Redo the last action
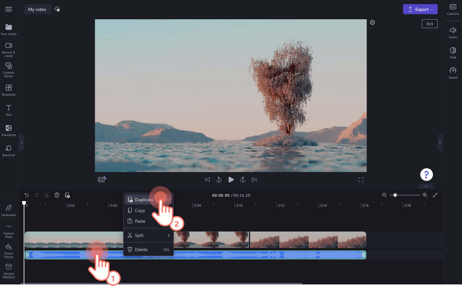Screen dimensions: 462x286 37,195
